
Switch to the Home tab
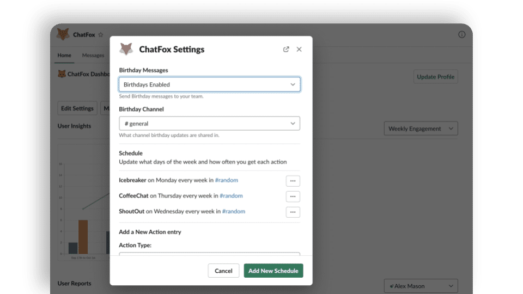coord(64,56)
